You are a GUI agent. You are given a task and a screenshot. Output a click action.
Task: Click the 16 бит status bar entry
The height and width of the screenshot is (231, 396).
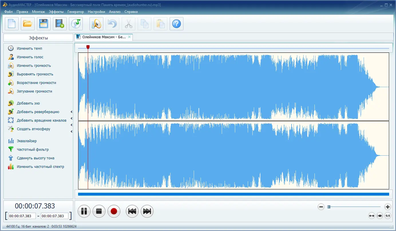pos(26,226)
